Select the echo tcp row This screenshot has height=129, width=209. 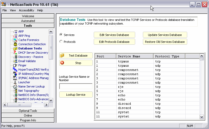coord(147,95)
